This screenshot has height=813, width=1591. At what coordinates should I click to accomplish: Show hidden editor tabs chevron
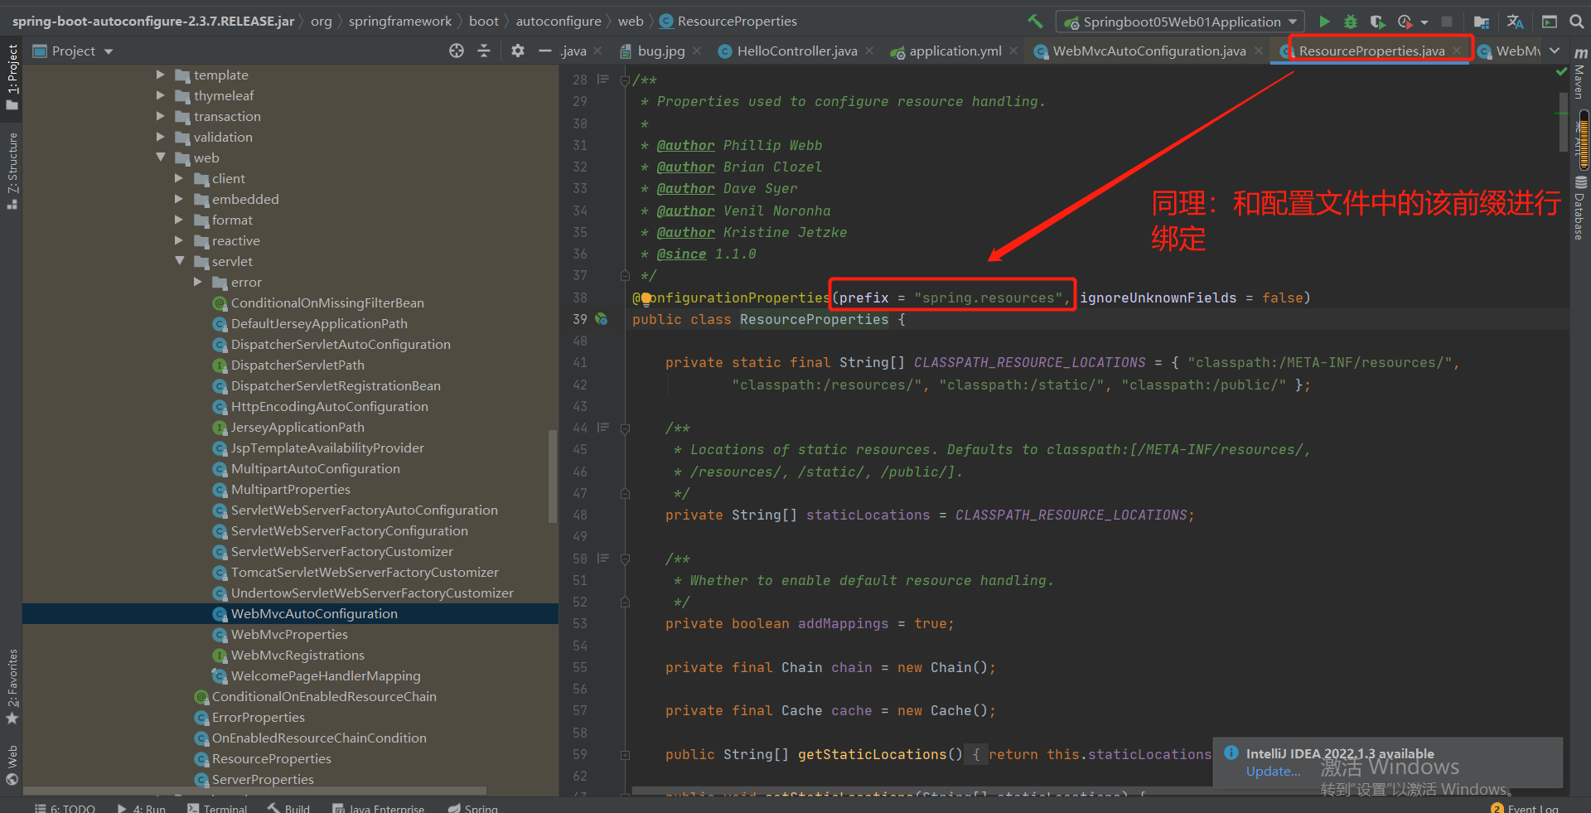pos(1555,51)
